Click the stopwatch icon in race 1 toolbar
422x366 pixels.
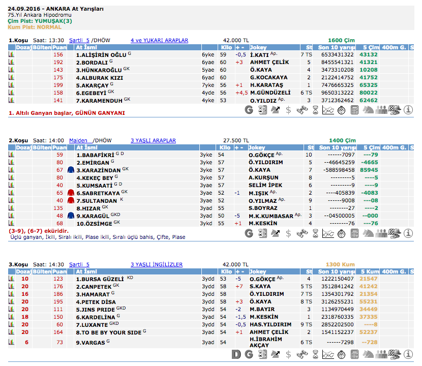click(x=342, y=109)
